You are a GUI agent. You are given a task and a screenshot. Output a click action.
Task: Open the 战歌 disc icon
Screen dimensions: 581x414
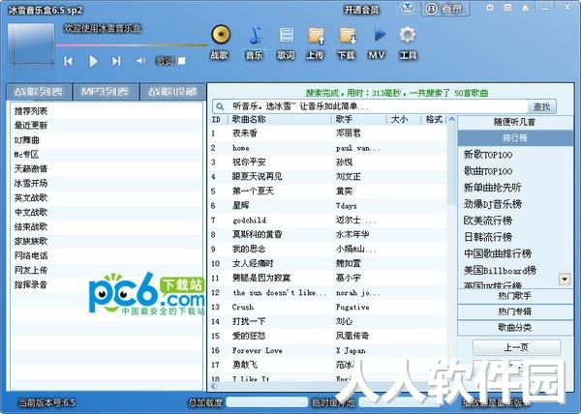[221, 35]
